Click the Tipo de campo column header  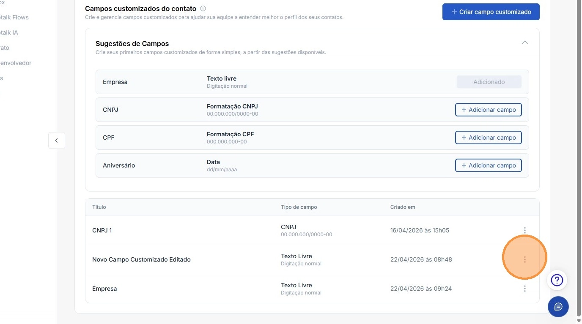[299, 207]
